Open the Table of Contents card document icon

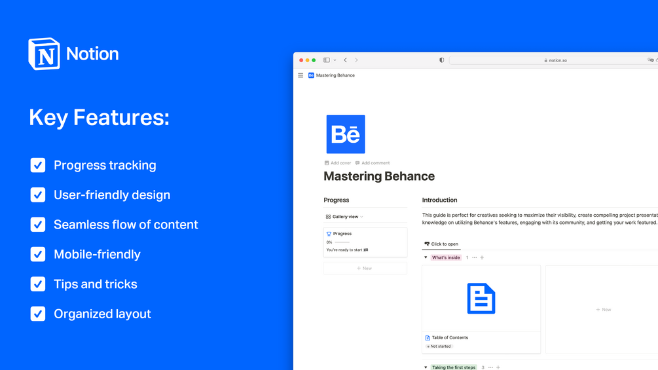tap(481, 299)
